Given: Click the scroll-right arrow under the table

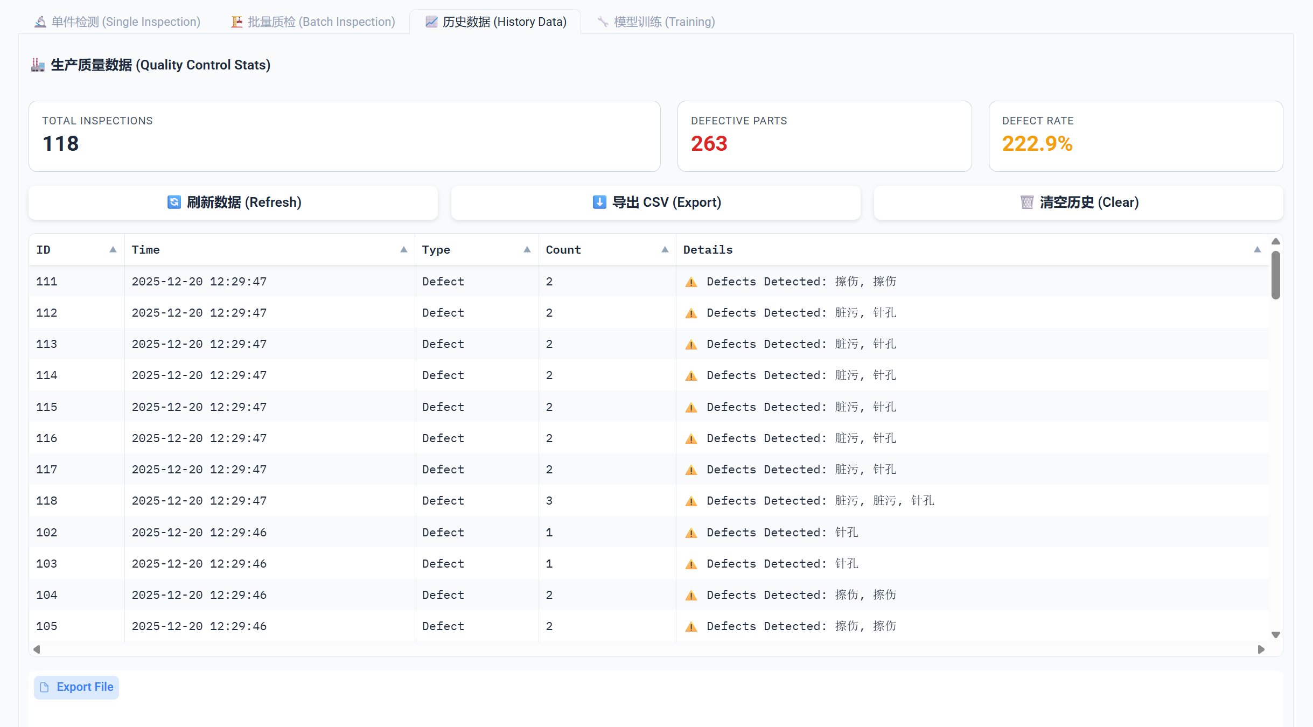Looking at the screenshot, I should click(1261, 649).
